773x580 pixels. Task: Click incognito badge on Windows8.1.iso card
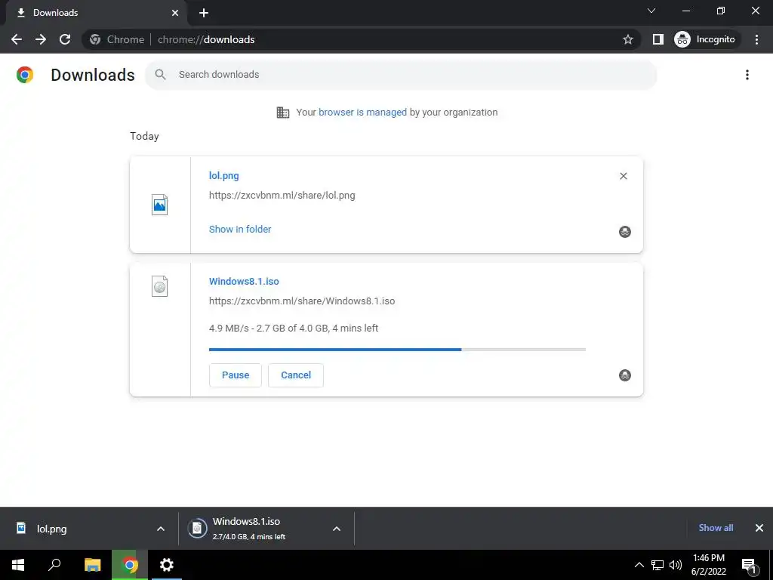624,375
